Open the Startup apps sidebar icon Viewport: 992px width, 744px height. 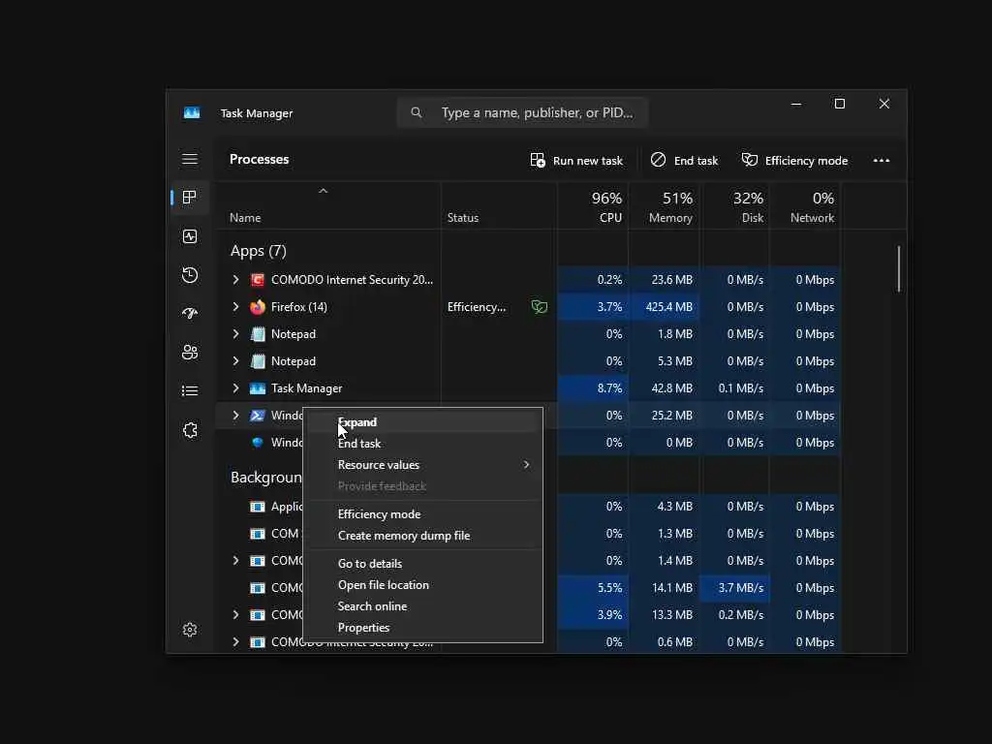[190, 314]
